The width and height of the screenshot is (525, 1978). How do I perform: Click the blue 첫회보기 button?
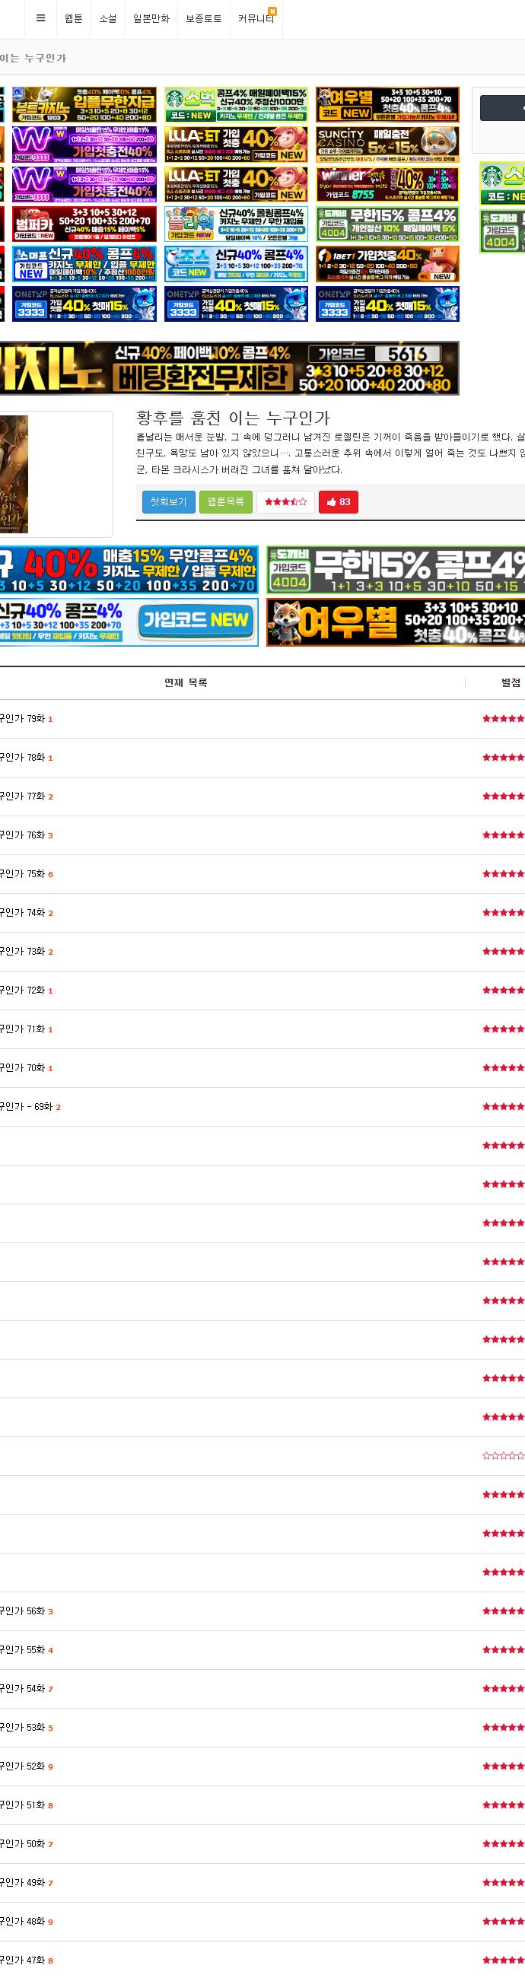click(x=168, y=502)
